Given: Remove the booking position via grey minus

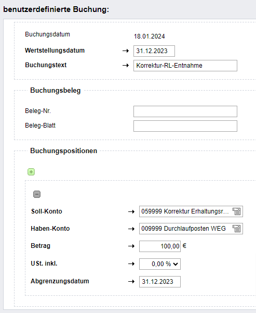Looking at the screenshot, I should pos(37,194).
